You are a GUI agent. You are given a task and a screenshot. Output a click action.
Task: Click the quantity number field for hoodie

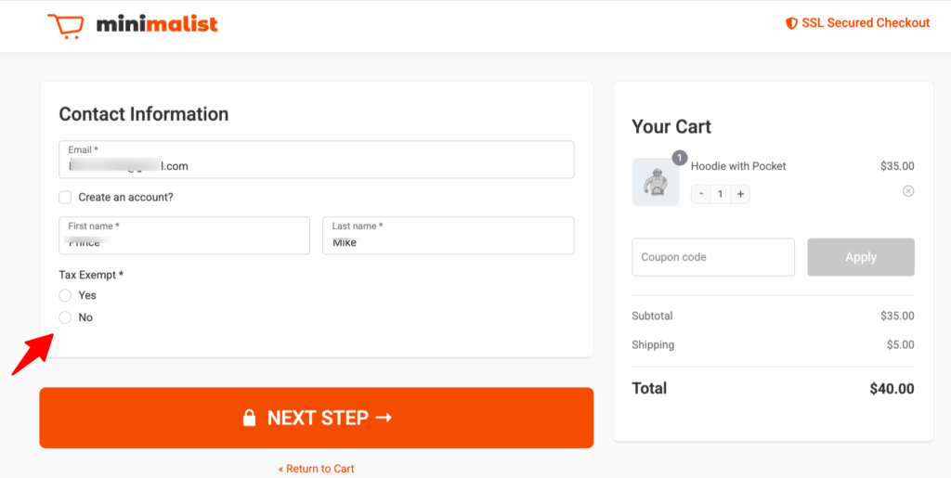720,194
